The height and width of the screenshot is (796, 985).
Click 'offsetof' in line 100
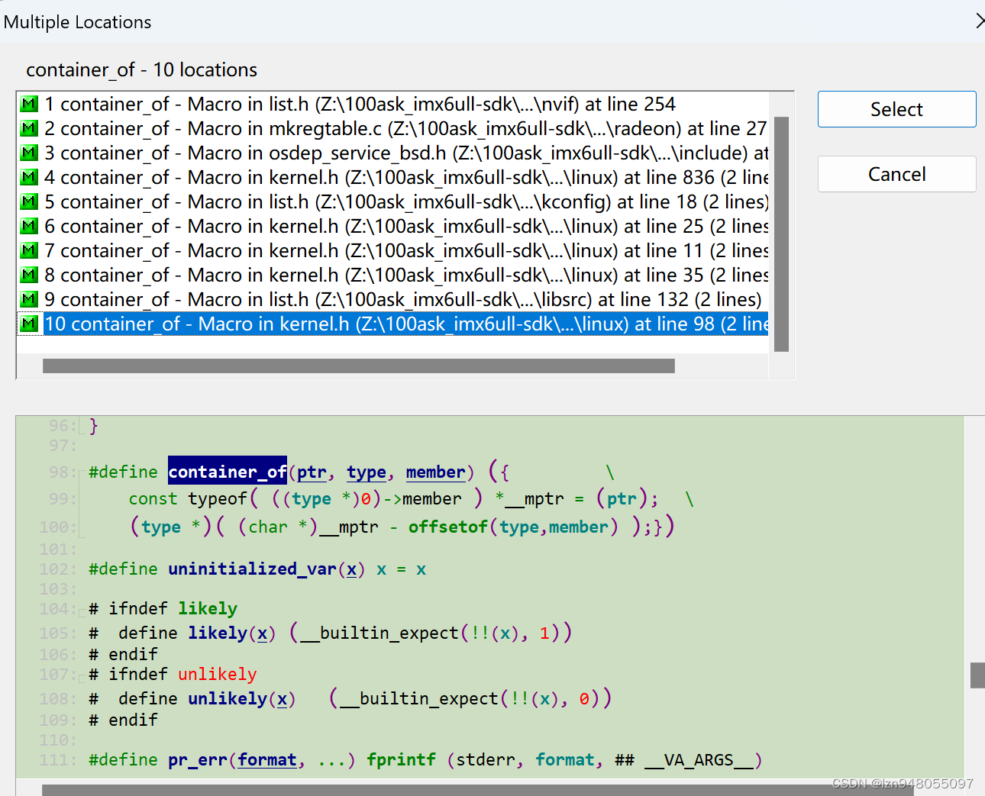[x=448, y=527]
